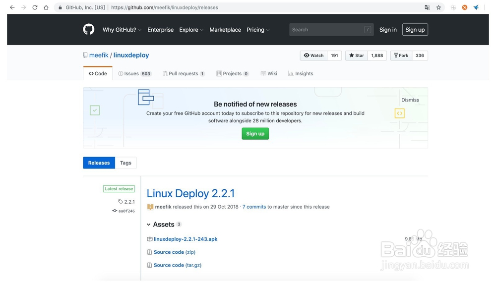Open the Enterprise menu item
The width and height of the screenshot is (496, 282).
[160, 30]
